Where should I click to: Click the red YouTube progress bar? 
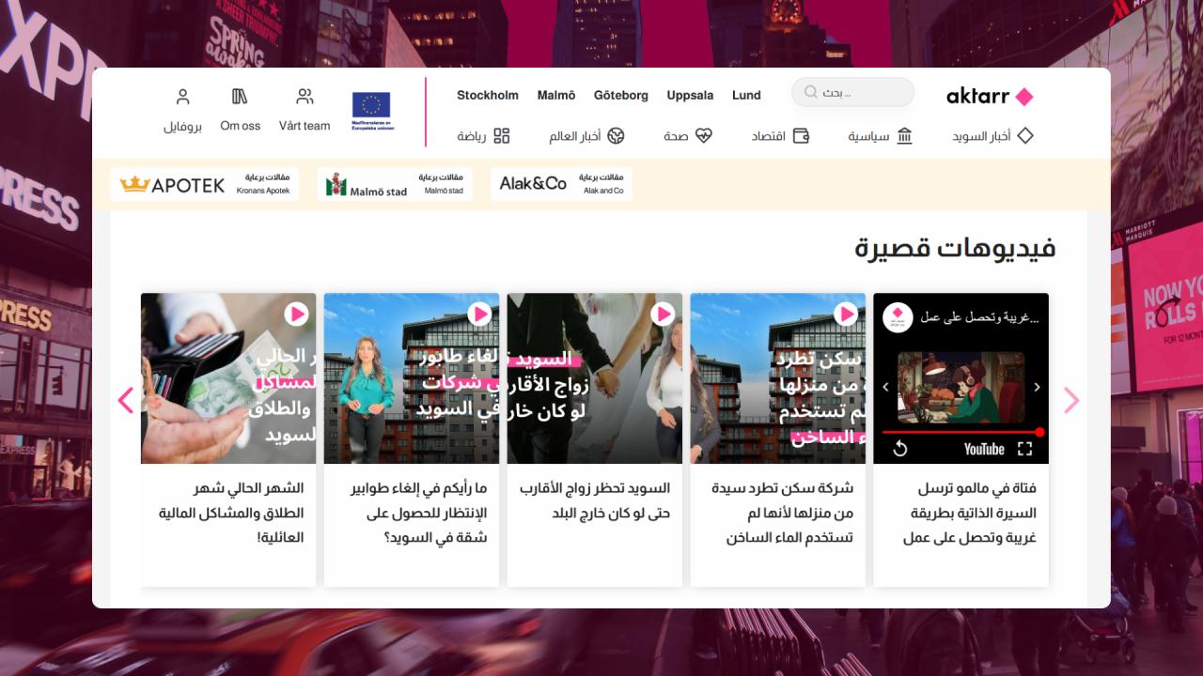coord(959,432)
